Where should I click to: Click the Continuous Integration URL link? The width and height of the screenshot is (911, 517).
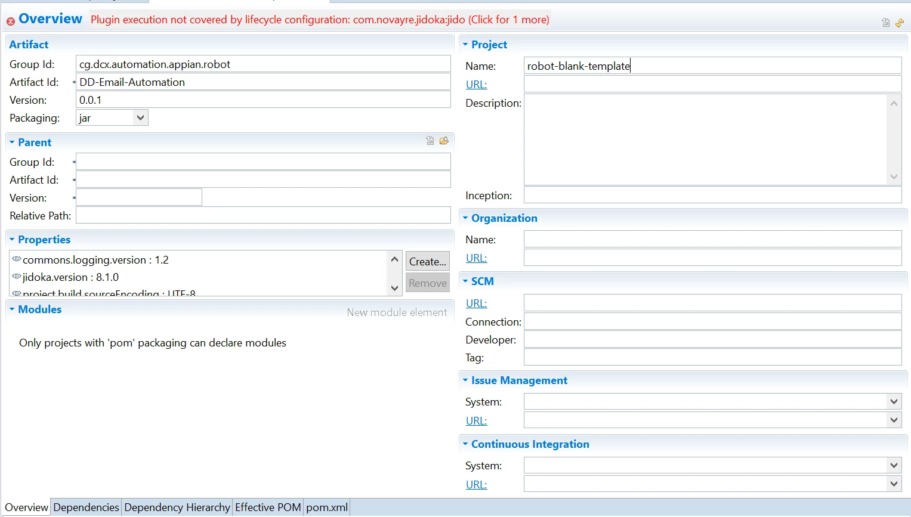tap(476, 485)
